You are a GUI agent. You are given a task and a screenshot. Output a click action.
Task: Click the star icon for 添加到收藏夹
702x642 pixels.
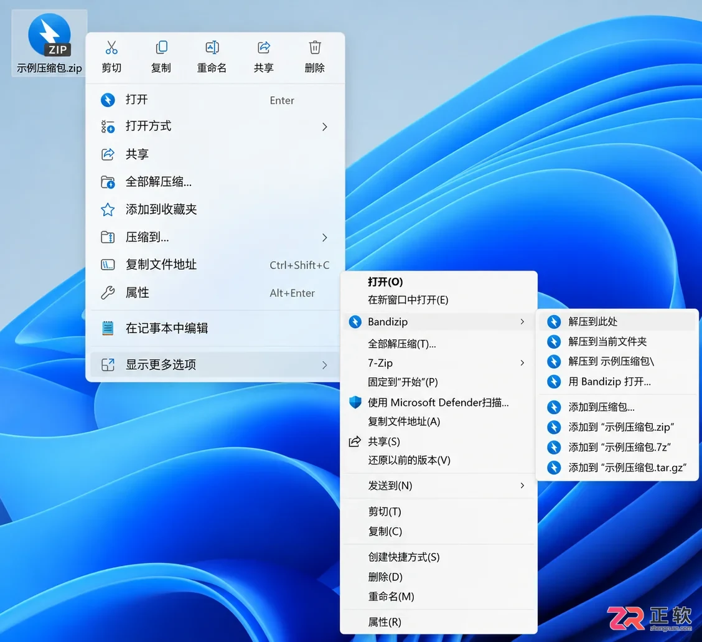click(x=108, y=209)
